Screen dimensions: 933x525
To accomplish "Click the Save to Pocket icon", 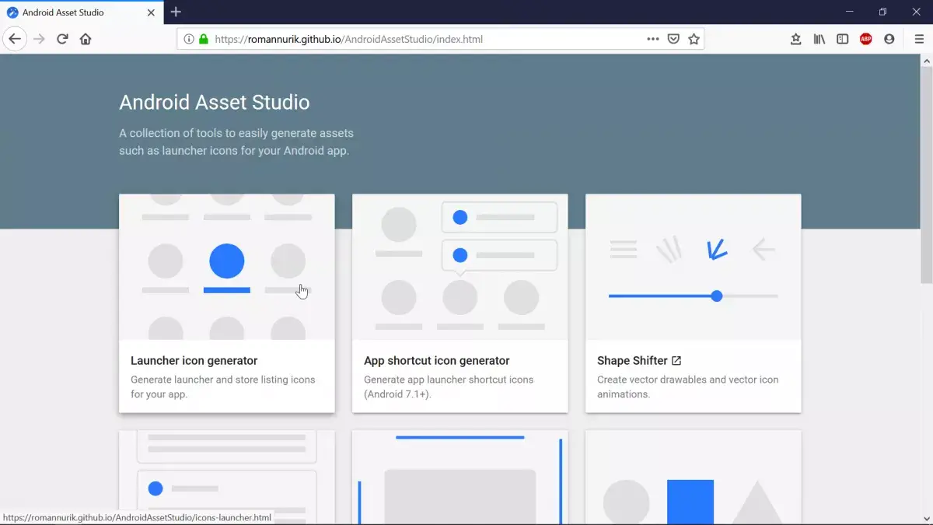I will coord(673,39).
